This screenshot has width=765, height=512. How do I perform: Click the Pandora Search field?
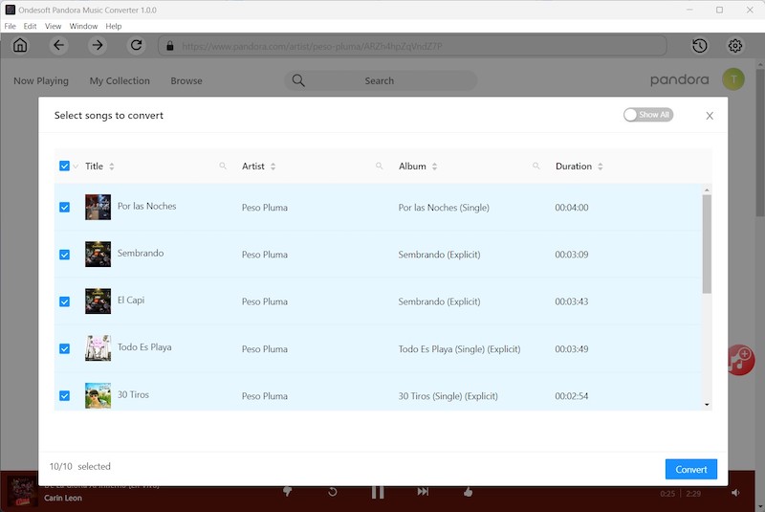(x=381, y=80)
